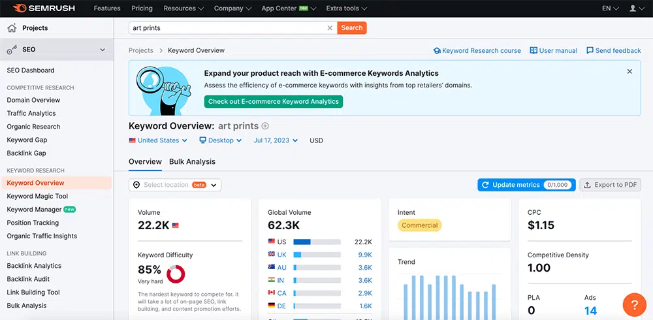This screenshot has height=320, width=653.
Task: Click the Projects home icon
Action: [x=12, y=28]
